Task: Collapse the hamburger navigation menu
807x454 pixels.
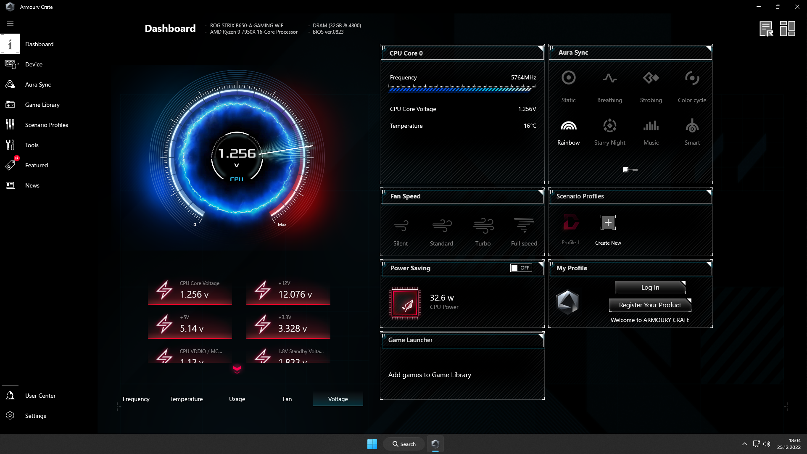Action: point(10,24)
